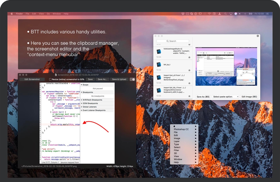Click the Siri icon in the menu bar

pyautogui.click(x=236, y=13)
